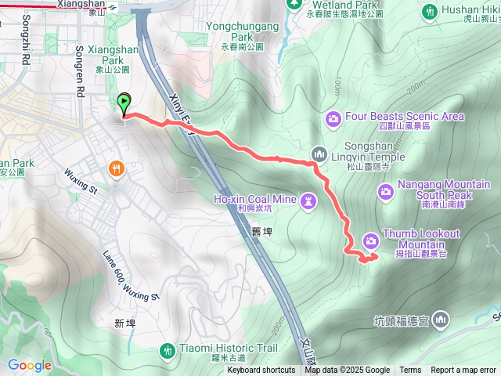Open the Ho-xin Coal Mine landmark icon
The image size is (501, 376).
point(308,201)
